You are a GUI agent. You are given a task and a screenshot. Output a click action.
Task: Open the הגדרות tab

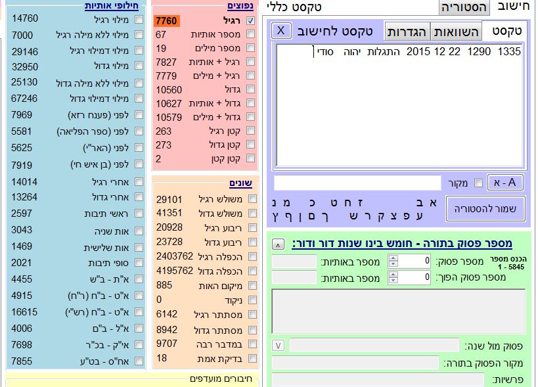pos(407,31)
